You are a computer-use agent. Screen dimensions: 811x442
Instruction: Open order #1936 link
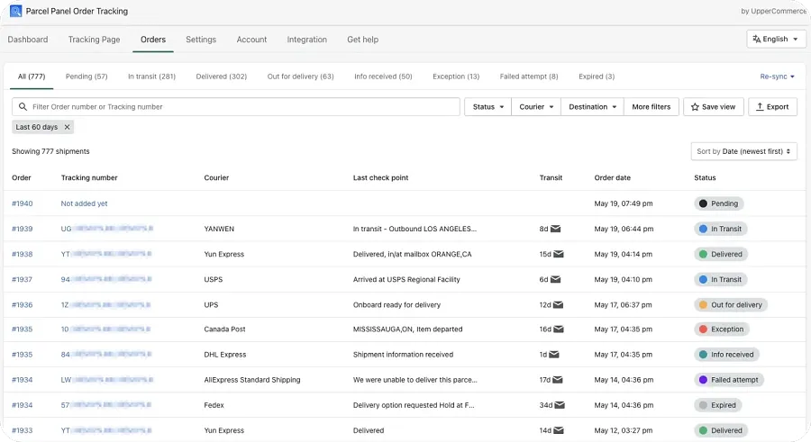[x=23, y=304]
